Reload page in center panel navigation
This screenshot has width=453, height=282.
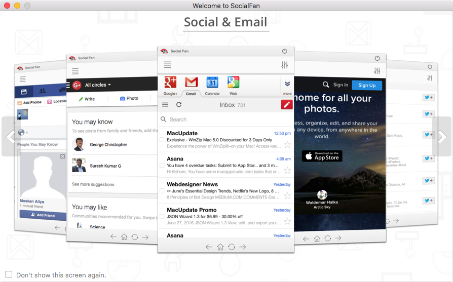[x=232, y=247]
